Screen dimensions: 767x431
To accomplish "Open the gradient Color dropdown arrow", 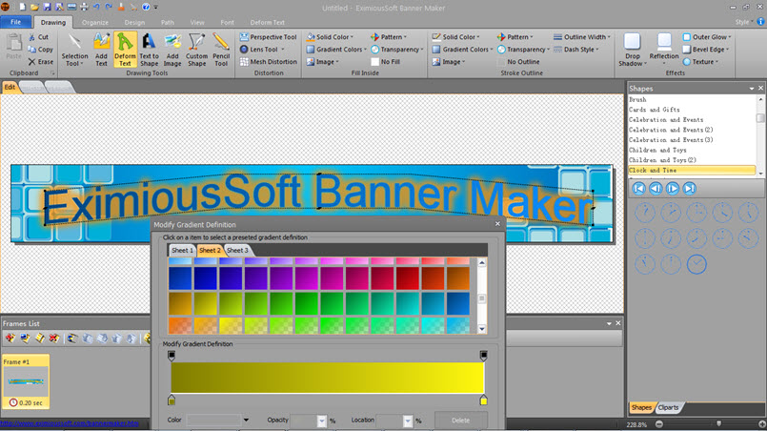I will pos(246,421).
